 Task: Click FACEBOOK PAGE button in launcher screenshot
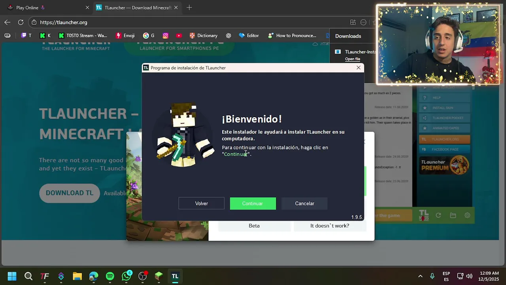[x=445, y=149]
